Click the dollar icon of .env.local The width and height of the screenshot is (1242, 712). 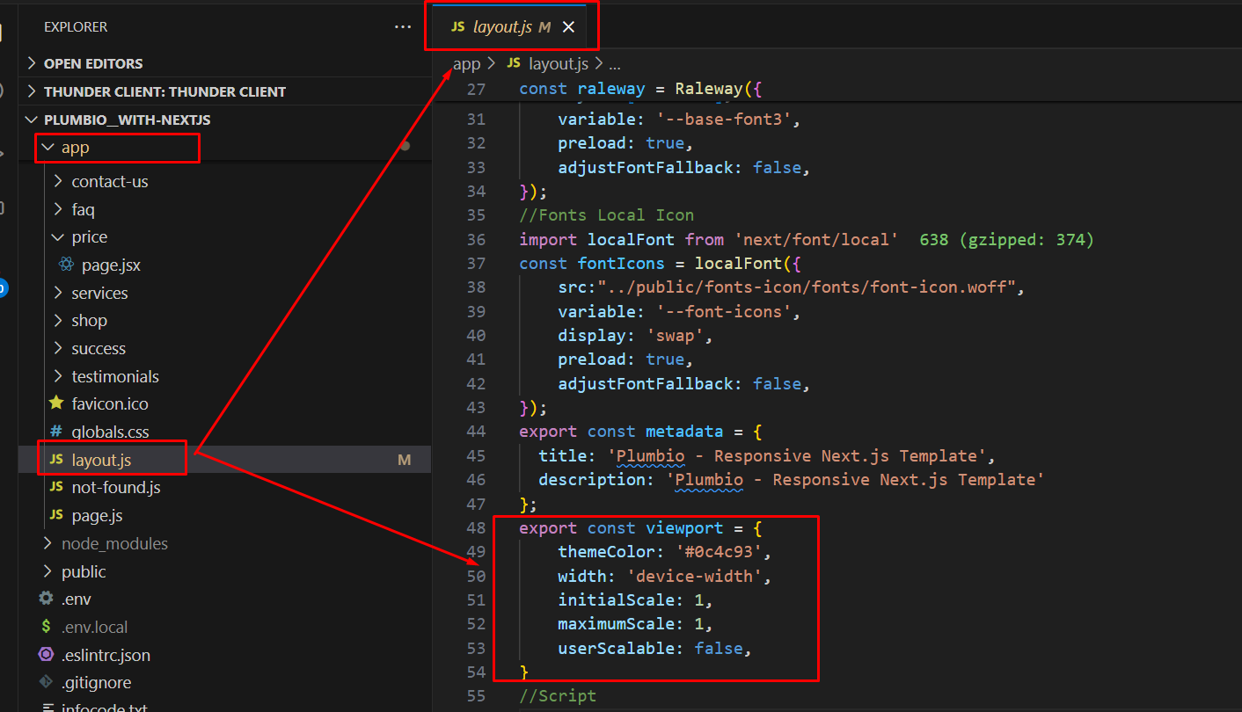click(46, 627)
